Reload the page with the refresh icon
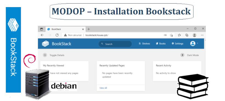The height and width of the screenshot is (101, 225). 57,35
